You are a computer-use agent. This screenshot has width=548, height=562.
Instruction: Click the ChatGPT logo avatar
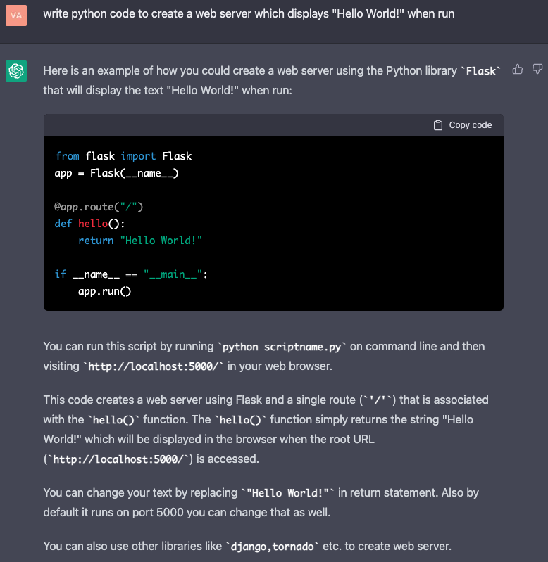(x=16, y=71)
